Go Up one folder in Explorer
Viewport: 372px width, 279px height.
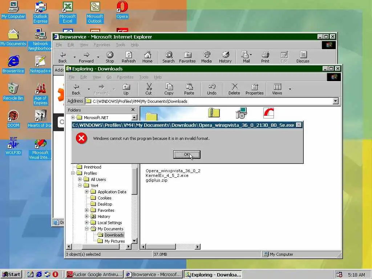(126, 89)
